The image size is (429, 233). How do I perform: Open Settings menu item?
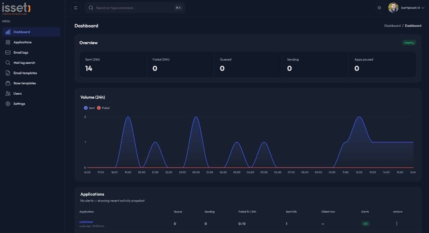(x=31, y=104)
